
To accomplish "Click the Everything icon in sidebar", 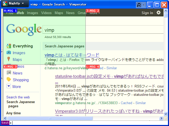I will coord(9,46).
